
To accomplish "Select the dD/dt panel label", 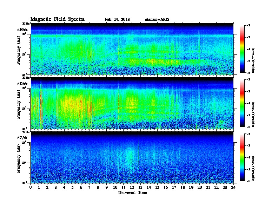I will (x=22, y=84).
